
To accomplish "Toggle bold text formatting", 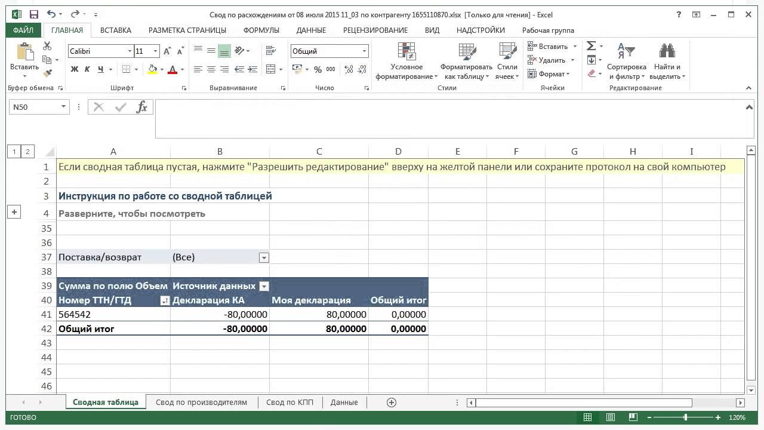I will [x=75, y=69].
